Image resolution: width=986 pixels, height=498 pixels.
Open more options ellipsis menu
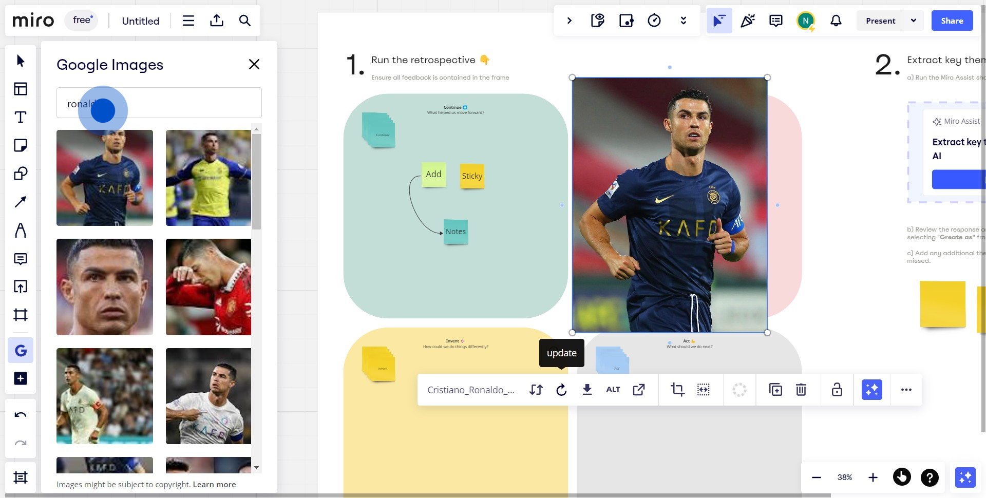[x=906, y=390]
